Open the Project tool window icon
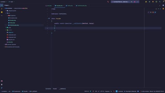 coord(2,5)
